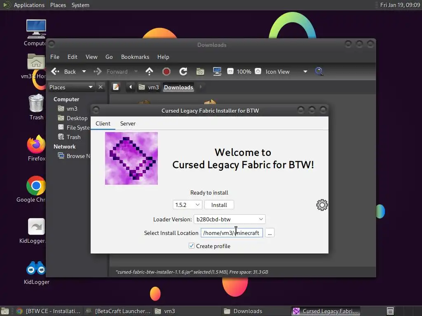This screenshot has width=422, height=316.
Task: Open the Places sidebar selector dropdown
Action: click(x=71, y=87)
